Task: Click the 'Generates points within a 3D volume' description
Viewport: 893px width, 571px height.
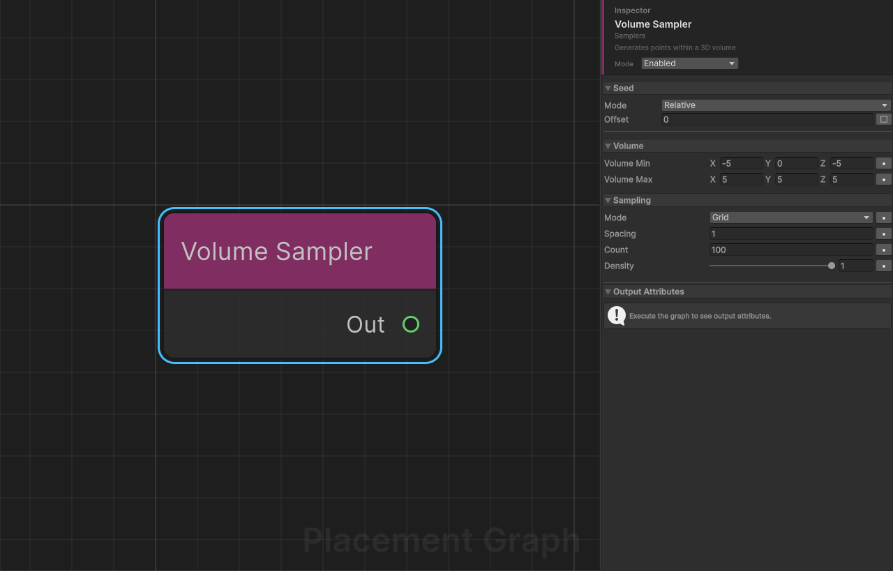Action: pyautogui.click(x=675, y=48)
